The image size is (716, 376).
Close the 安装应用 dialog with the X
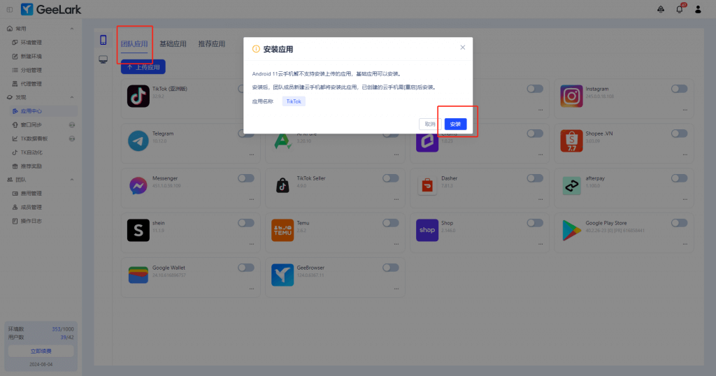(x=462, y=48)
